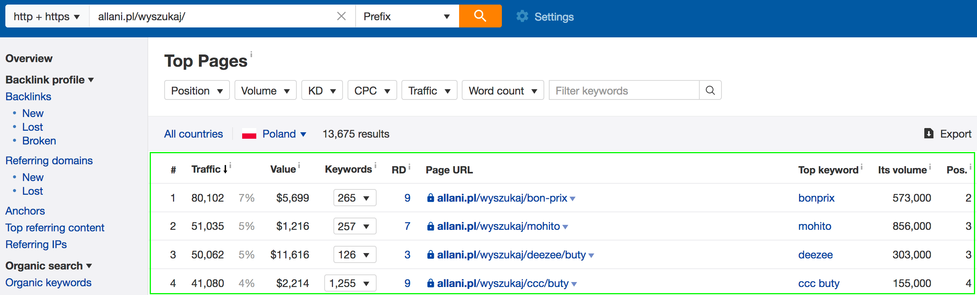The height and width of the screenshot is (295, 977).
Task: Click info icon beside Value column header
Action: point(299,165)
